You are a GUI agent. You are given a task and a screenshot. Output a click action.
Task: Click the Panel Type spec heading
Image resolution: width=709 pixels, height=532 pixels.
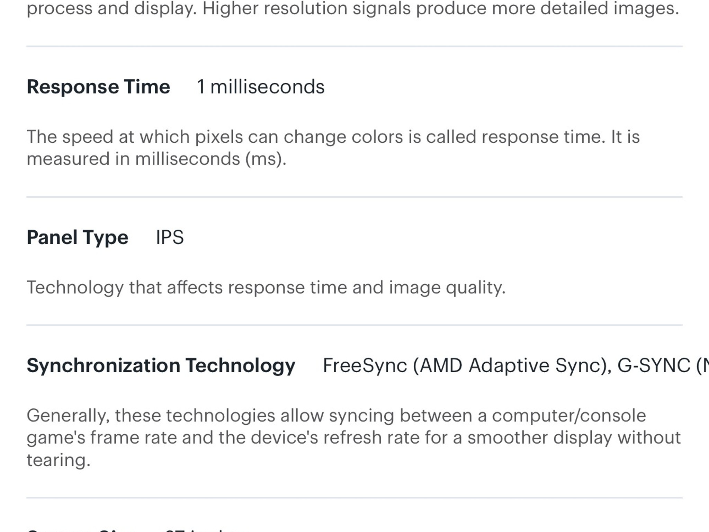78,238
